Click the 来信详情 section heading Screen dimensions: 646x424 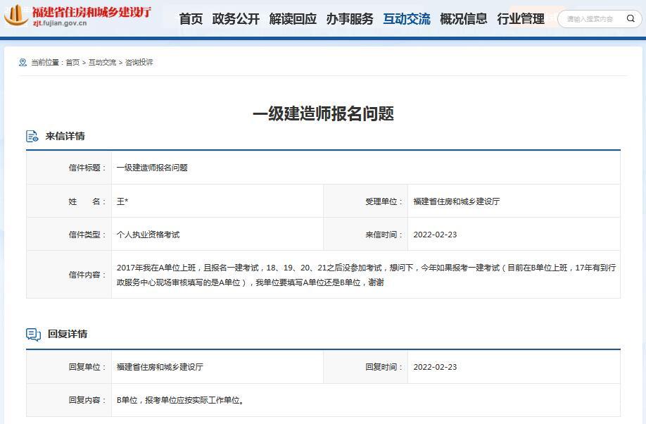pos(65,136)
